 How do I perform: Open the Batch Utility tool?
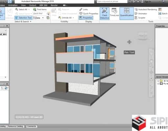(x=163, y=13)
